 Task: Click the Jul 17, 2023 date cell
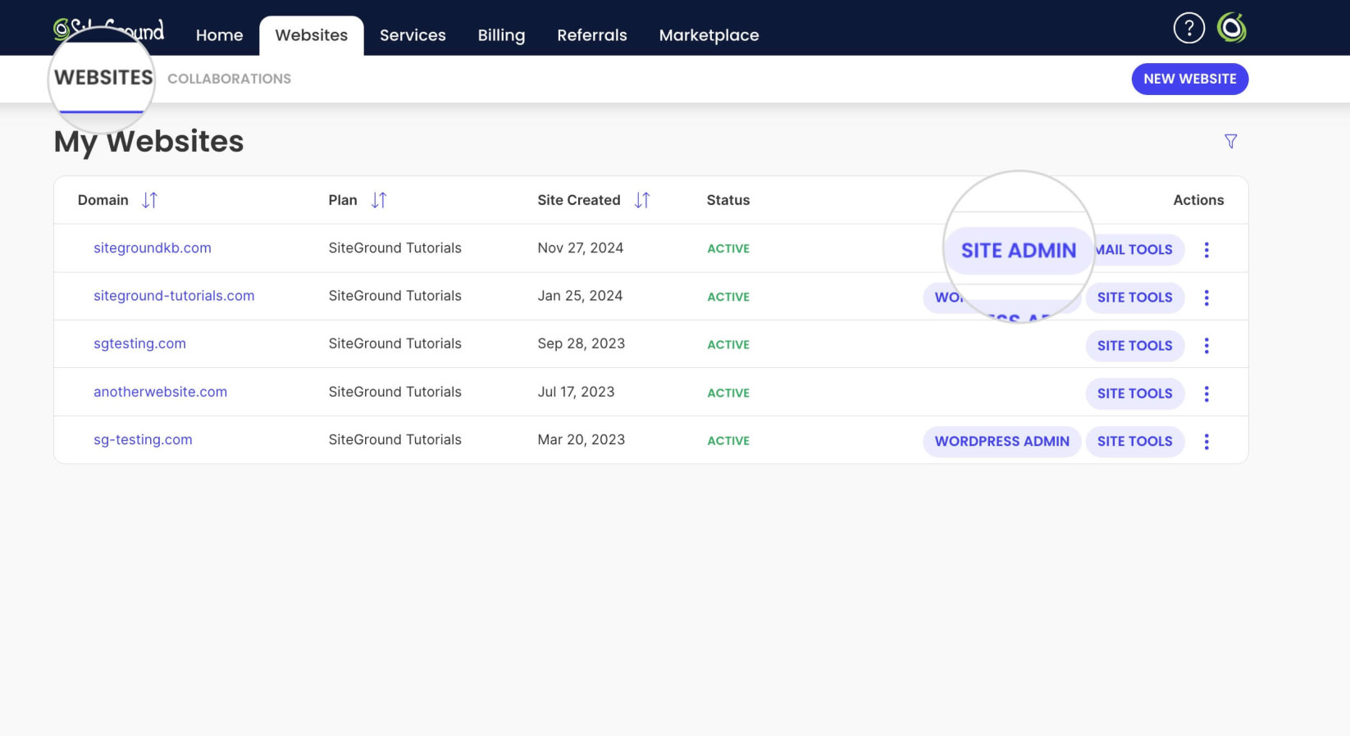coord(576,392)
